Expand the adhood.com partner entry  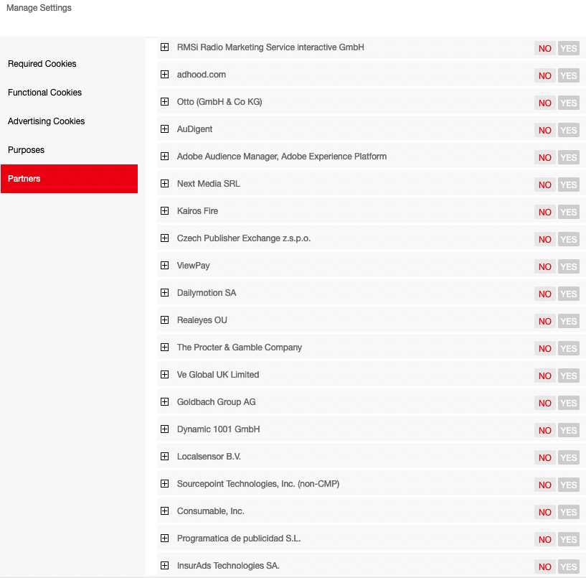(x=164, y=75)
